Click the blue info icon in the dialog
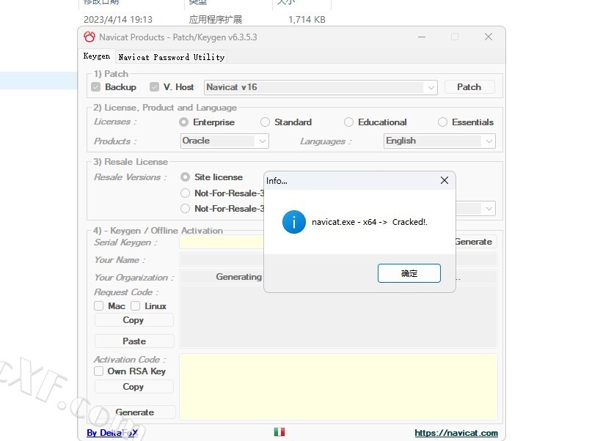This screenshot has height=441, width=600. [294, 222]
